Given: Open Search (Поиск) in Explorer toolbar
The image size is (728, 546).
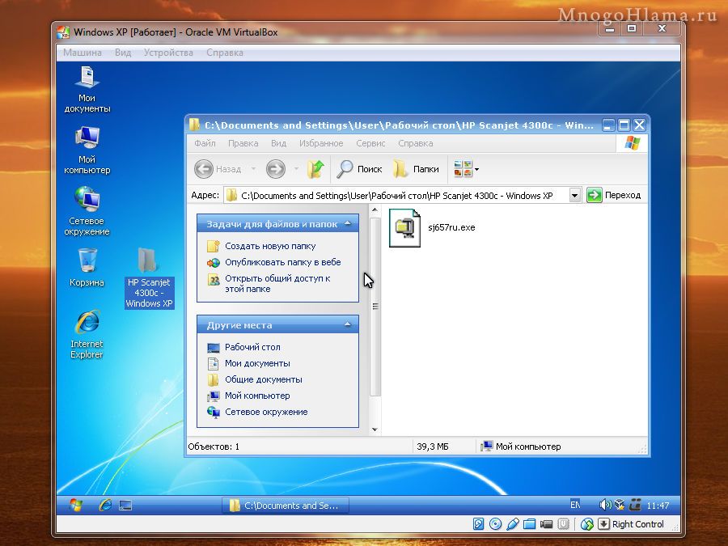Looking at the screenshot, I should pyautogui.click(x=359, y=169).
